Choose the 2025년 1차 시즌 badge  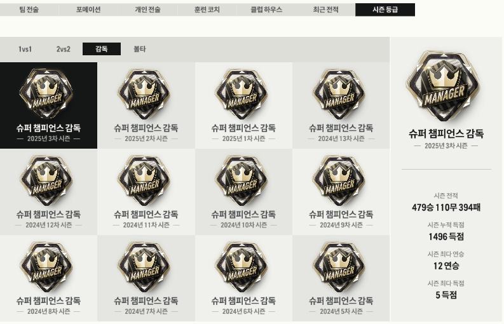pyautogui.click(x=243, y=105)
